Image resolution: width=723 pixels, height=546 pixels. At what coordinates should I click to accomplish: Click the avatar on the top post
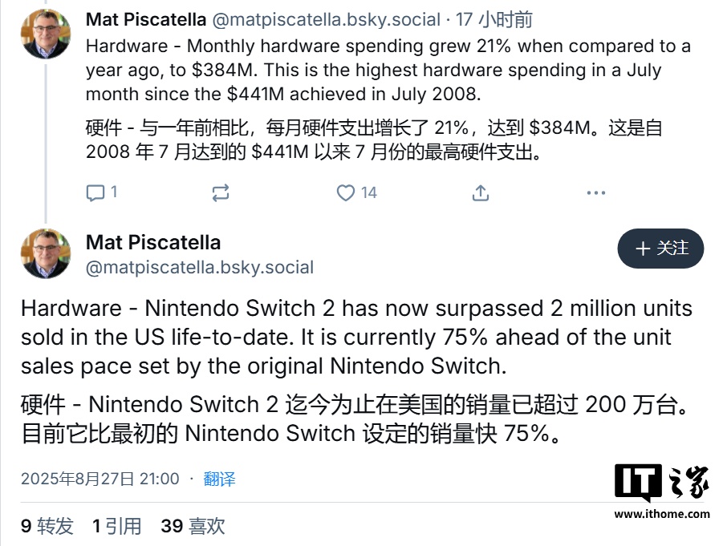pos(46,33)
